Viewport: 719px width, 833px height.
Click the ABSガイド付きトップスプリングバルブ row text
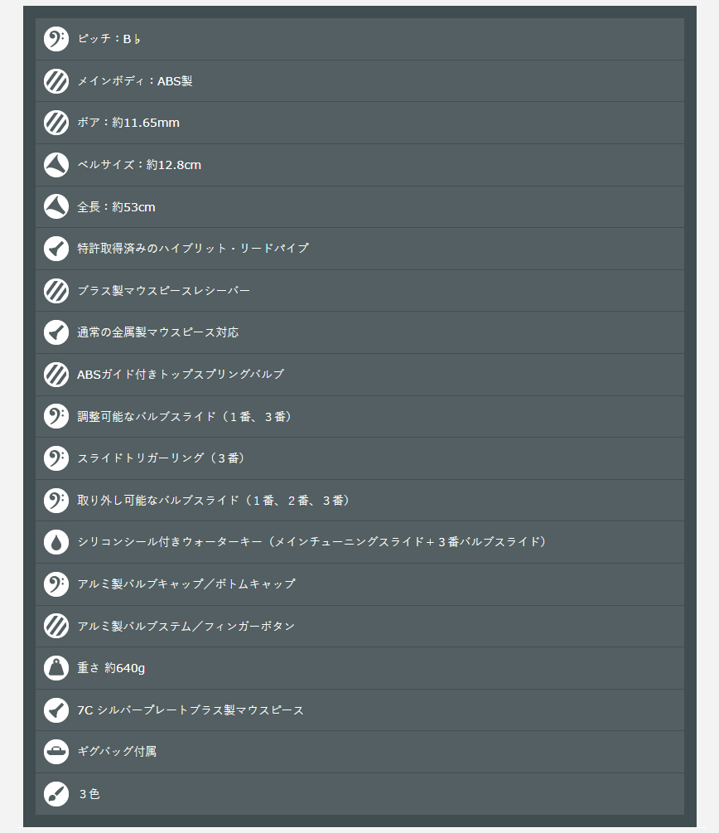pos(181,374)
